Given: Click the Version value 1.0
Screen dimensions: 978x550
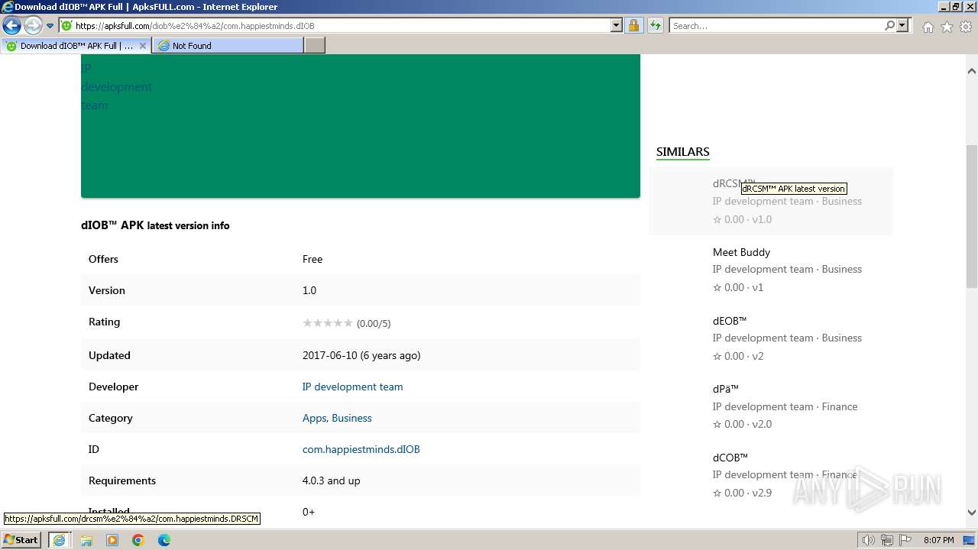Looking at the screenshot, I should 309,290.
